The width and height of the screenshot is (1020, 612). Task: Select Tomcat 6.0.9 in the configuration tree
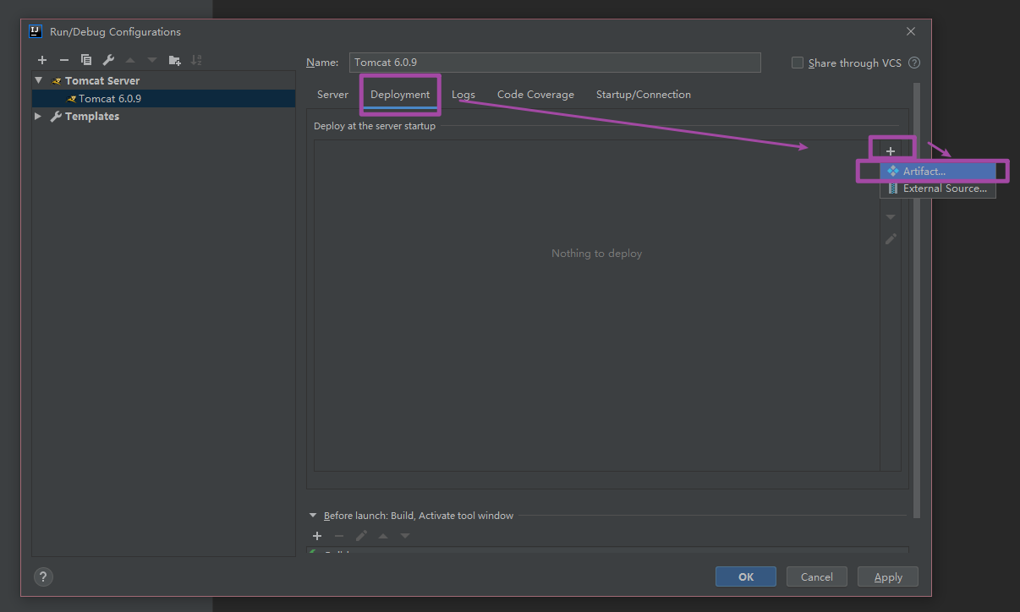pos(163,99)
